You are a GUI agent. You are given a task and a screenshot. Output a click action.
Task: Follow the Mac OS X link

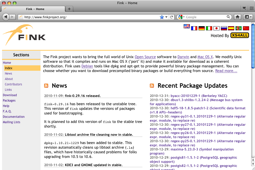click(x=205, y=57)
